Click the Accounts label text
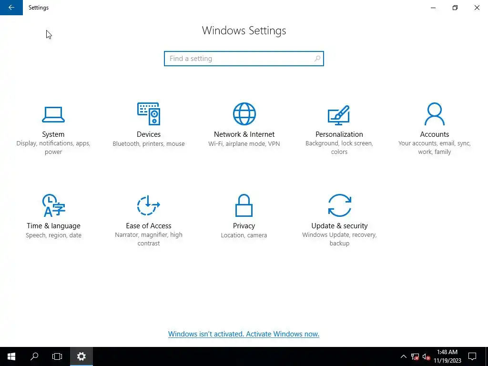 coord(435,134)
